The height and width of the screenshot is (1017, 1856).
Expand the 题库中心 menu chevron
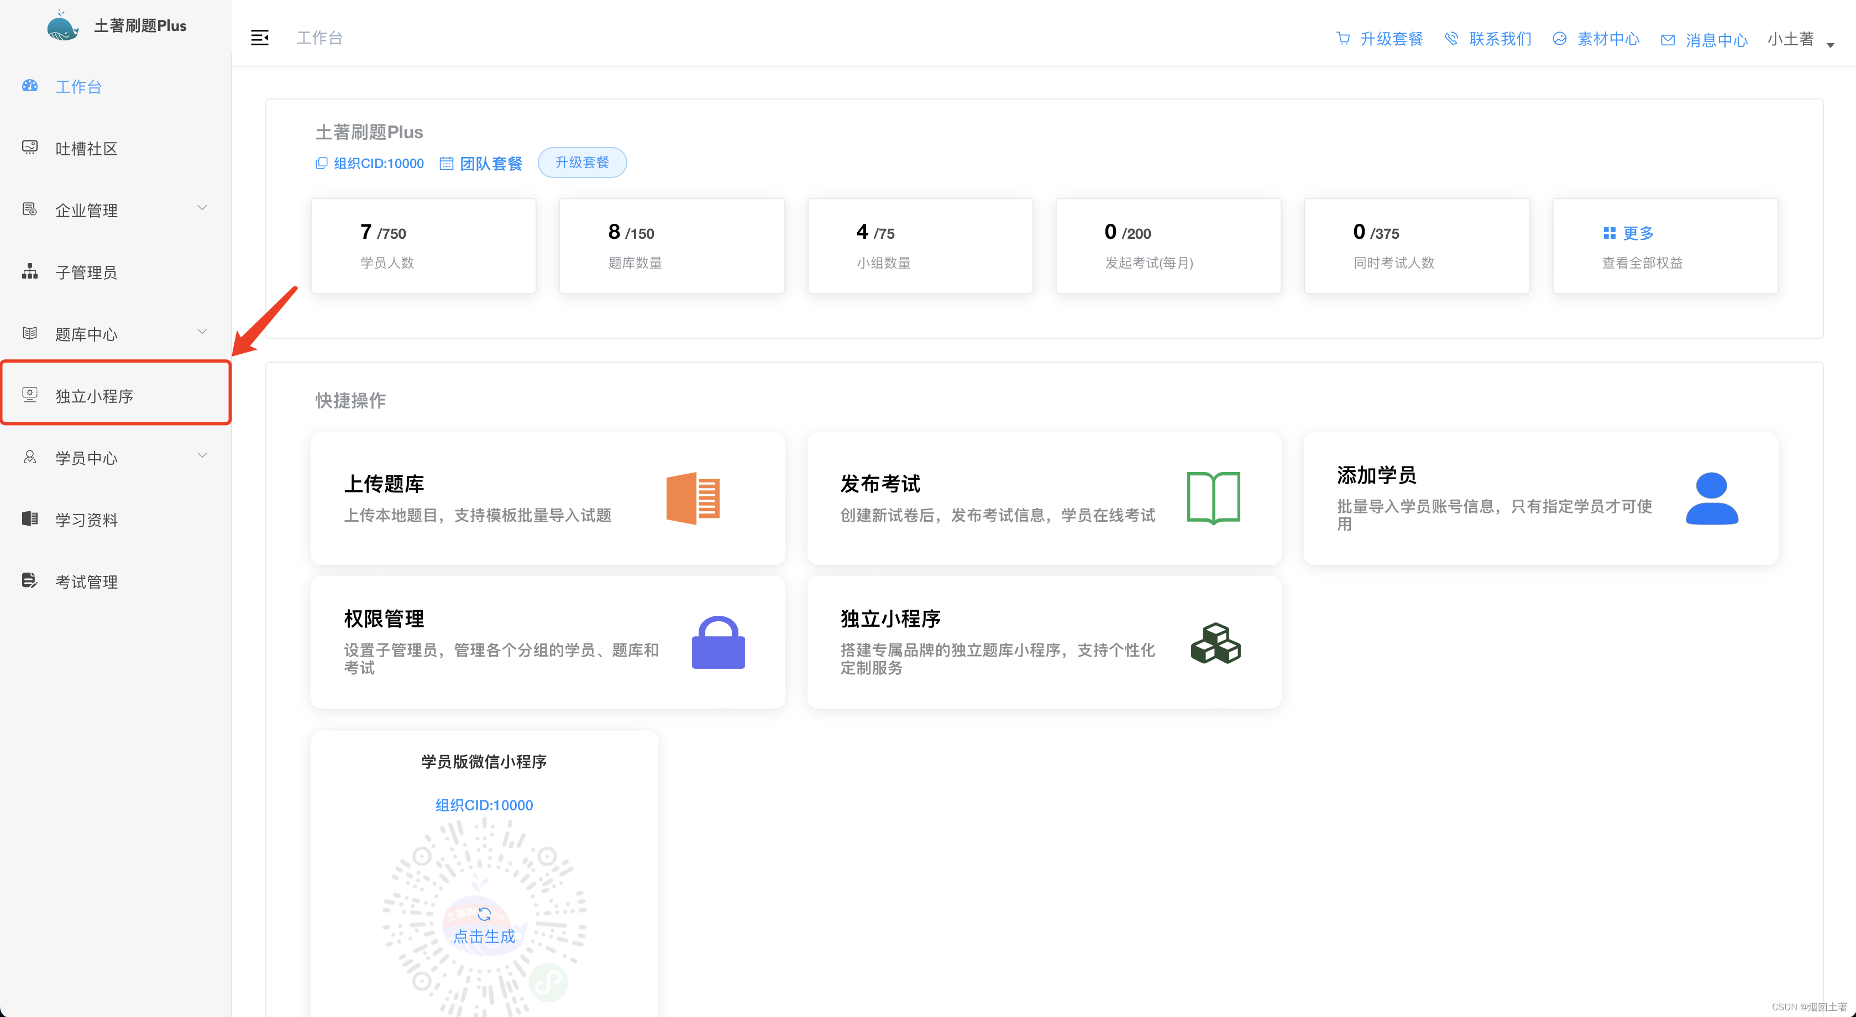(x=202, y=332)
